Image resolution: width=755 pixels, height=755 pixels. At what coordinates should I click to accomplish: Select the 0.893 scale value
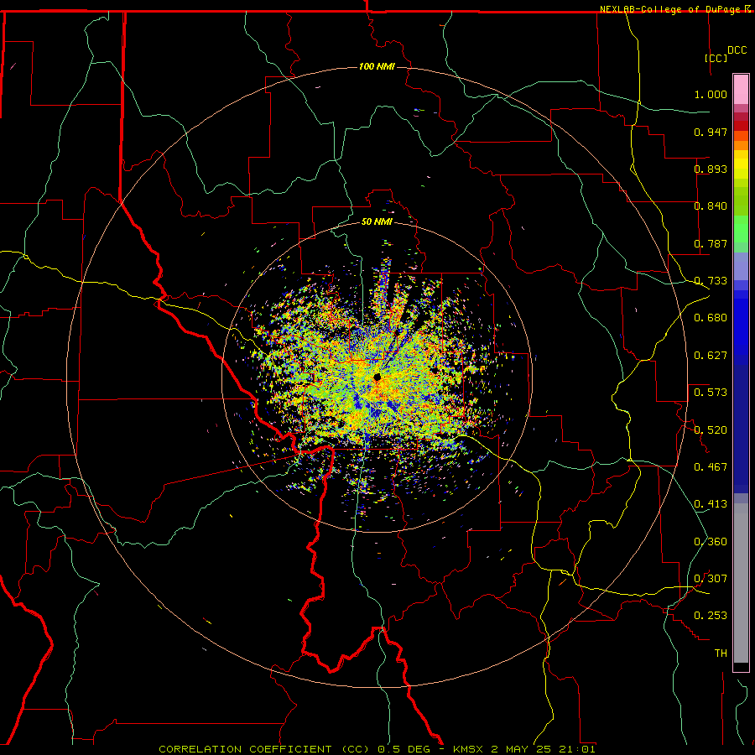click(711, 169)
